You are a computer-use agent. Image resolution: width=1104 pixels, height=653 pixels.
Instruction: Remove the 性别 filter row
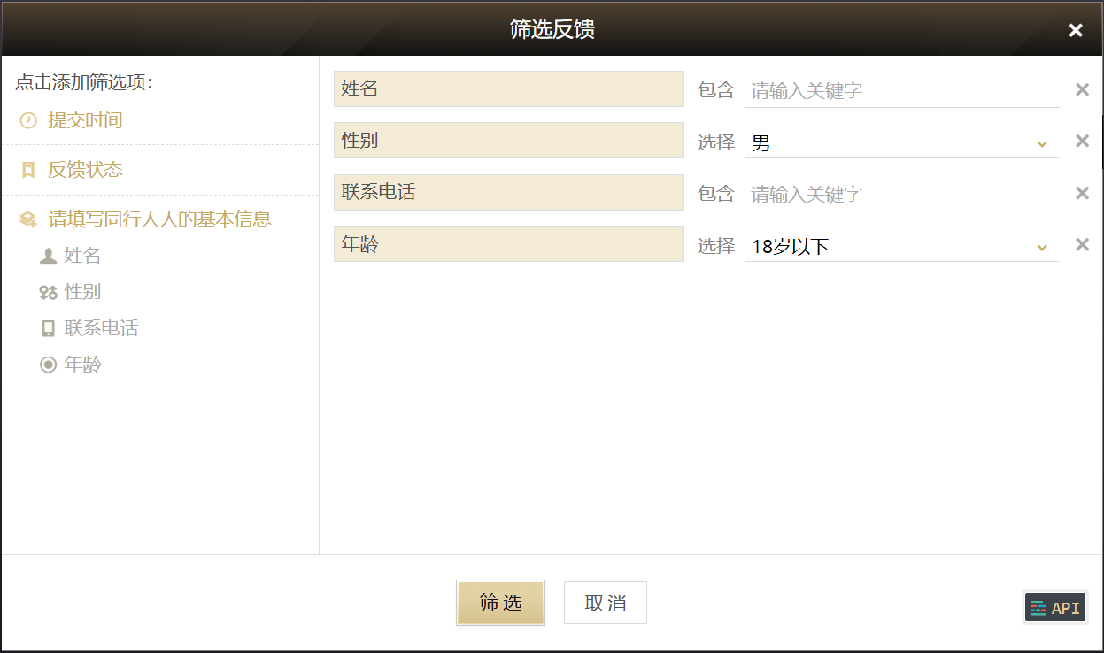coord(1082,141)
